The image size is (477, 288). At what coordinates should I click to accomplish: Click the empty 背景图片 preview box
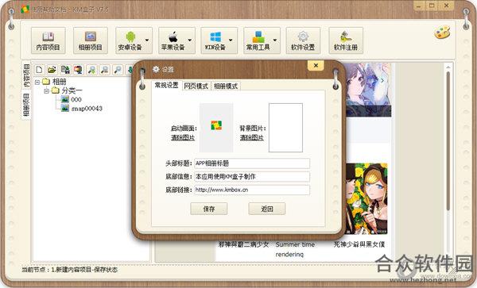(x=285, y=128)
